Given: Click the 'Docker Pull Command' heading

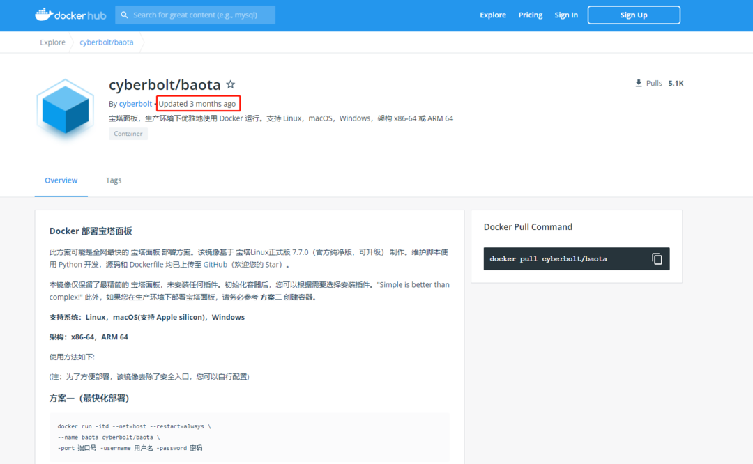Looking at the screenshot, I should tap(528, 227).
